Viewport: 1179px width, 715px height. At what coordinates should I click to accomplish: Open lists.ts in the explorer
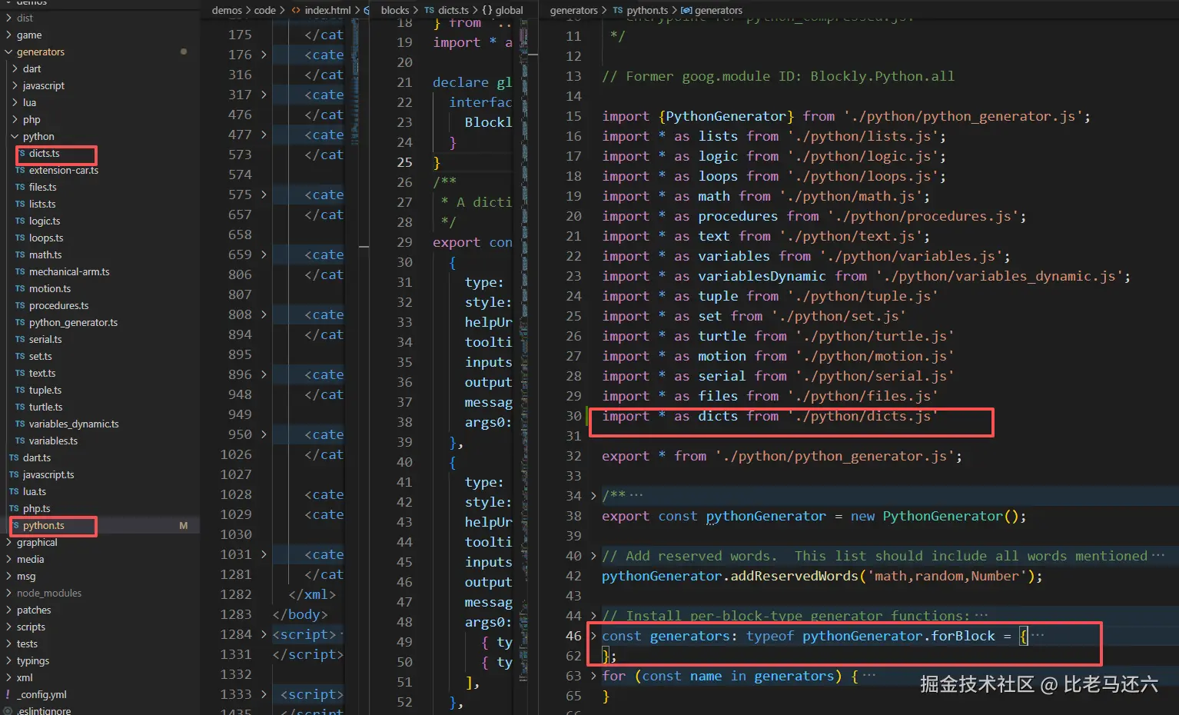[42, 205]
